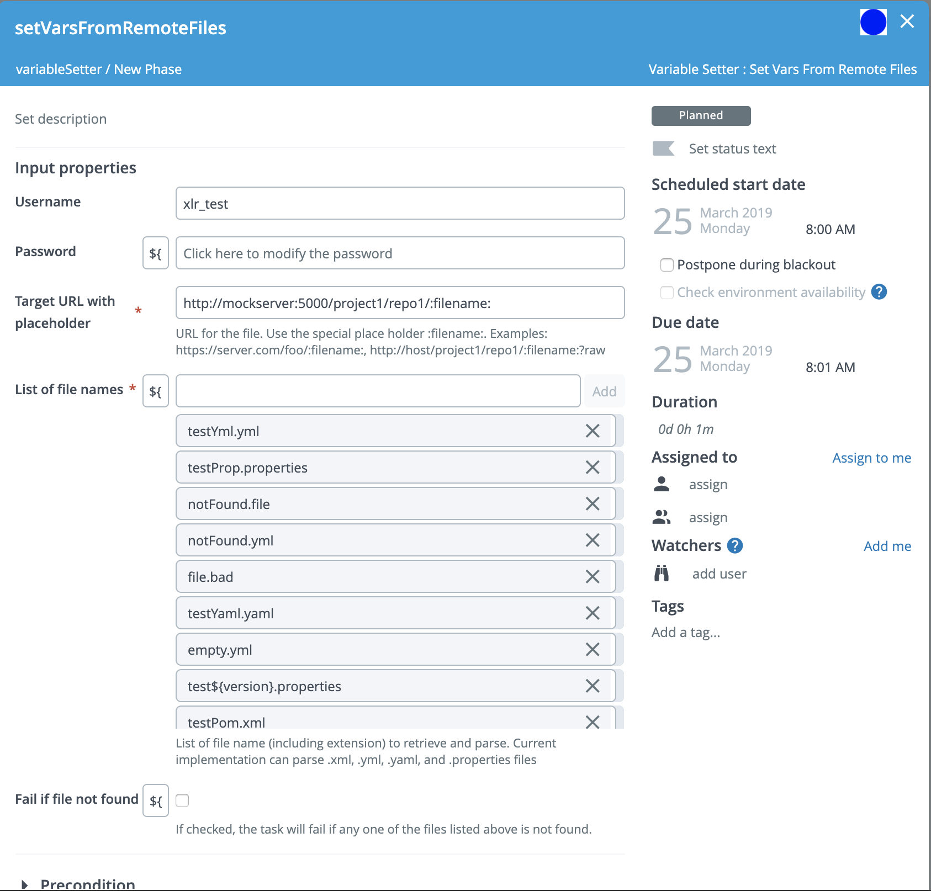
Task: Change the 8:00 AM start time
Action: [x=831, y=230]
